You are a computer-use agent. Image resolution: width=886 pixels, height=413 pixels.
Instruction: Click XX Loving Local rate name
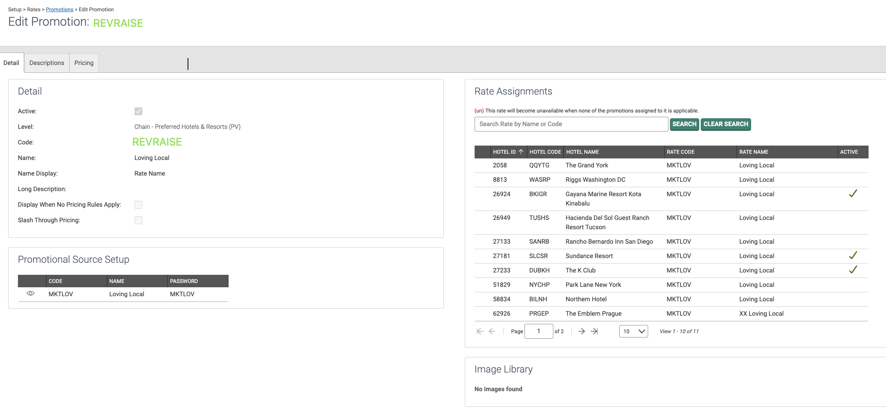point(761,313)
